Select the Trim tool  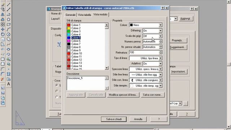point(3,49)
